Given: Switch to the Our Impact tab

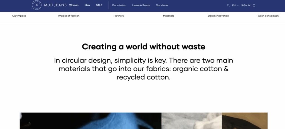Looking at the screenshot, I should click(x=19, y=16).
